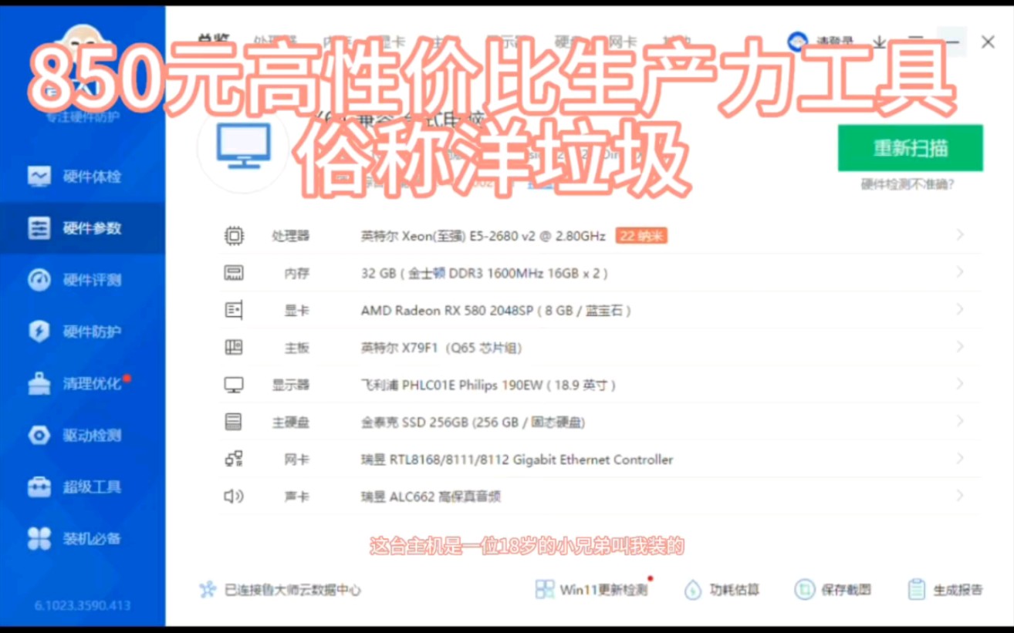Expand the 内存 32 GB row chevron
The width and height of the screenshot is (1014, 633).
960,271
